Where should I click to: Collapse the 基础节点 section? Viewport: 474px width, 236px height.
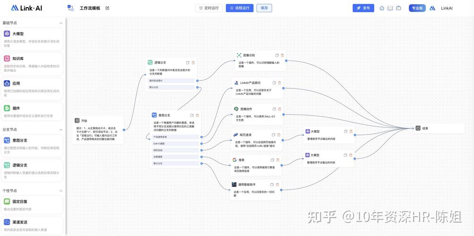tap(61, 23)
